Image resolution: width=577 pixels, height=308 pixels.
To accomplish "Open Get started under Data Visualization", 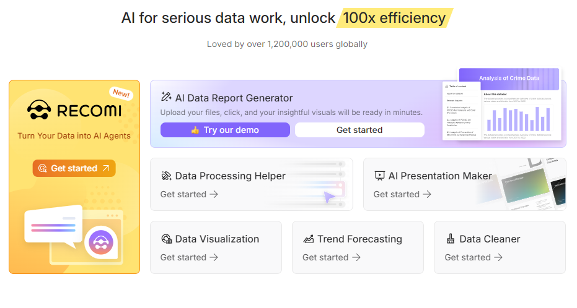I will pyautogui.click(x=189, y=257).
